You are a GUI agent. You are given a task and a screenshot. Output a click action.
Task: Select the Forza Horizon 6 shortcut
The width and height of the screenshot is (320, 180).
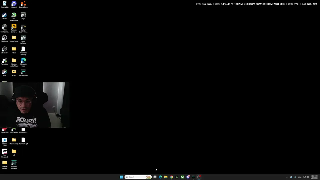4,153
